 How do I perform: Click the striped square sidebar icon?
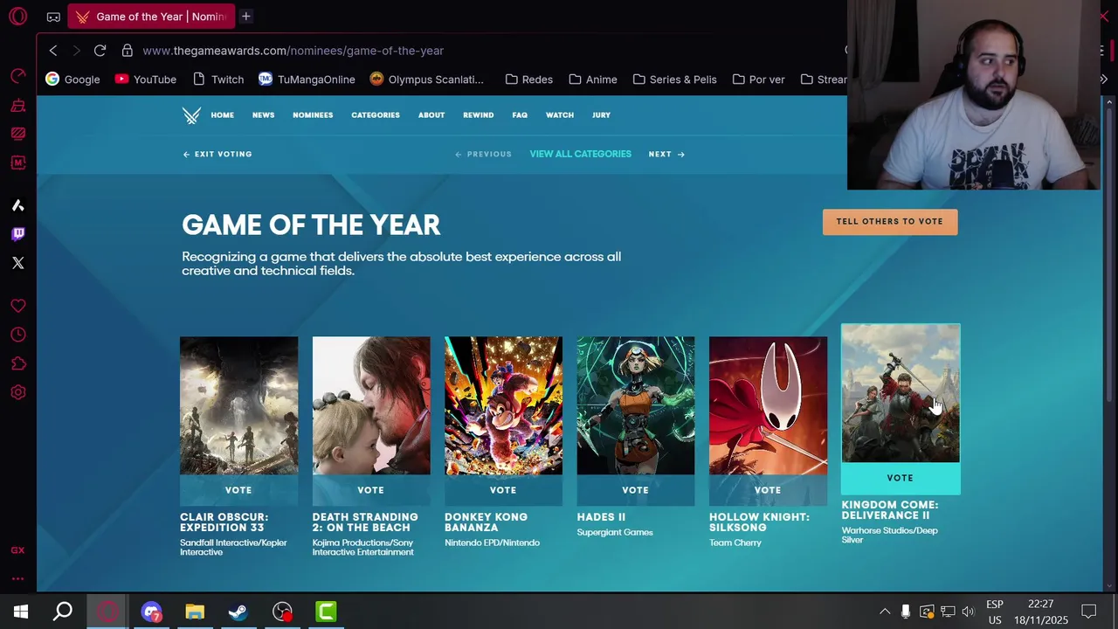tap(17, 134)
